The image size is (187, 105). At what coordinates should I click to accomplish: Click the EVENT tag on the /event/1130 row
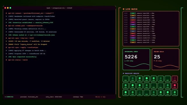133,36
